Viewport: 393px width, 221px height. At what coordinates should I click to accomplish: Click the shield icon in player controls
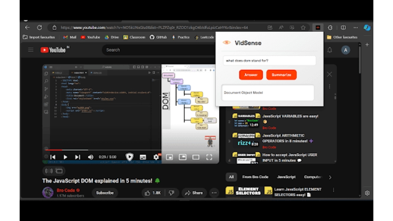point(129,157)
